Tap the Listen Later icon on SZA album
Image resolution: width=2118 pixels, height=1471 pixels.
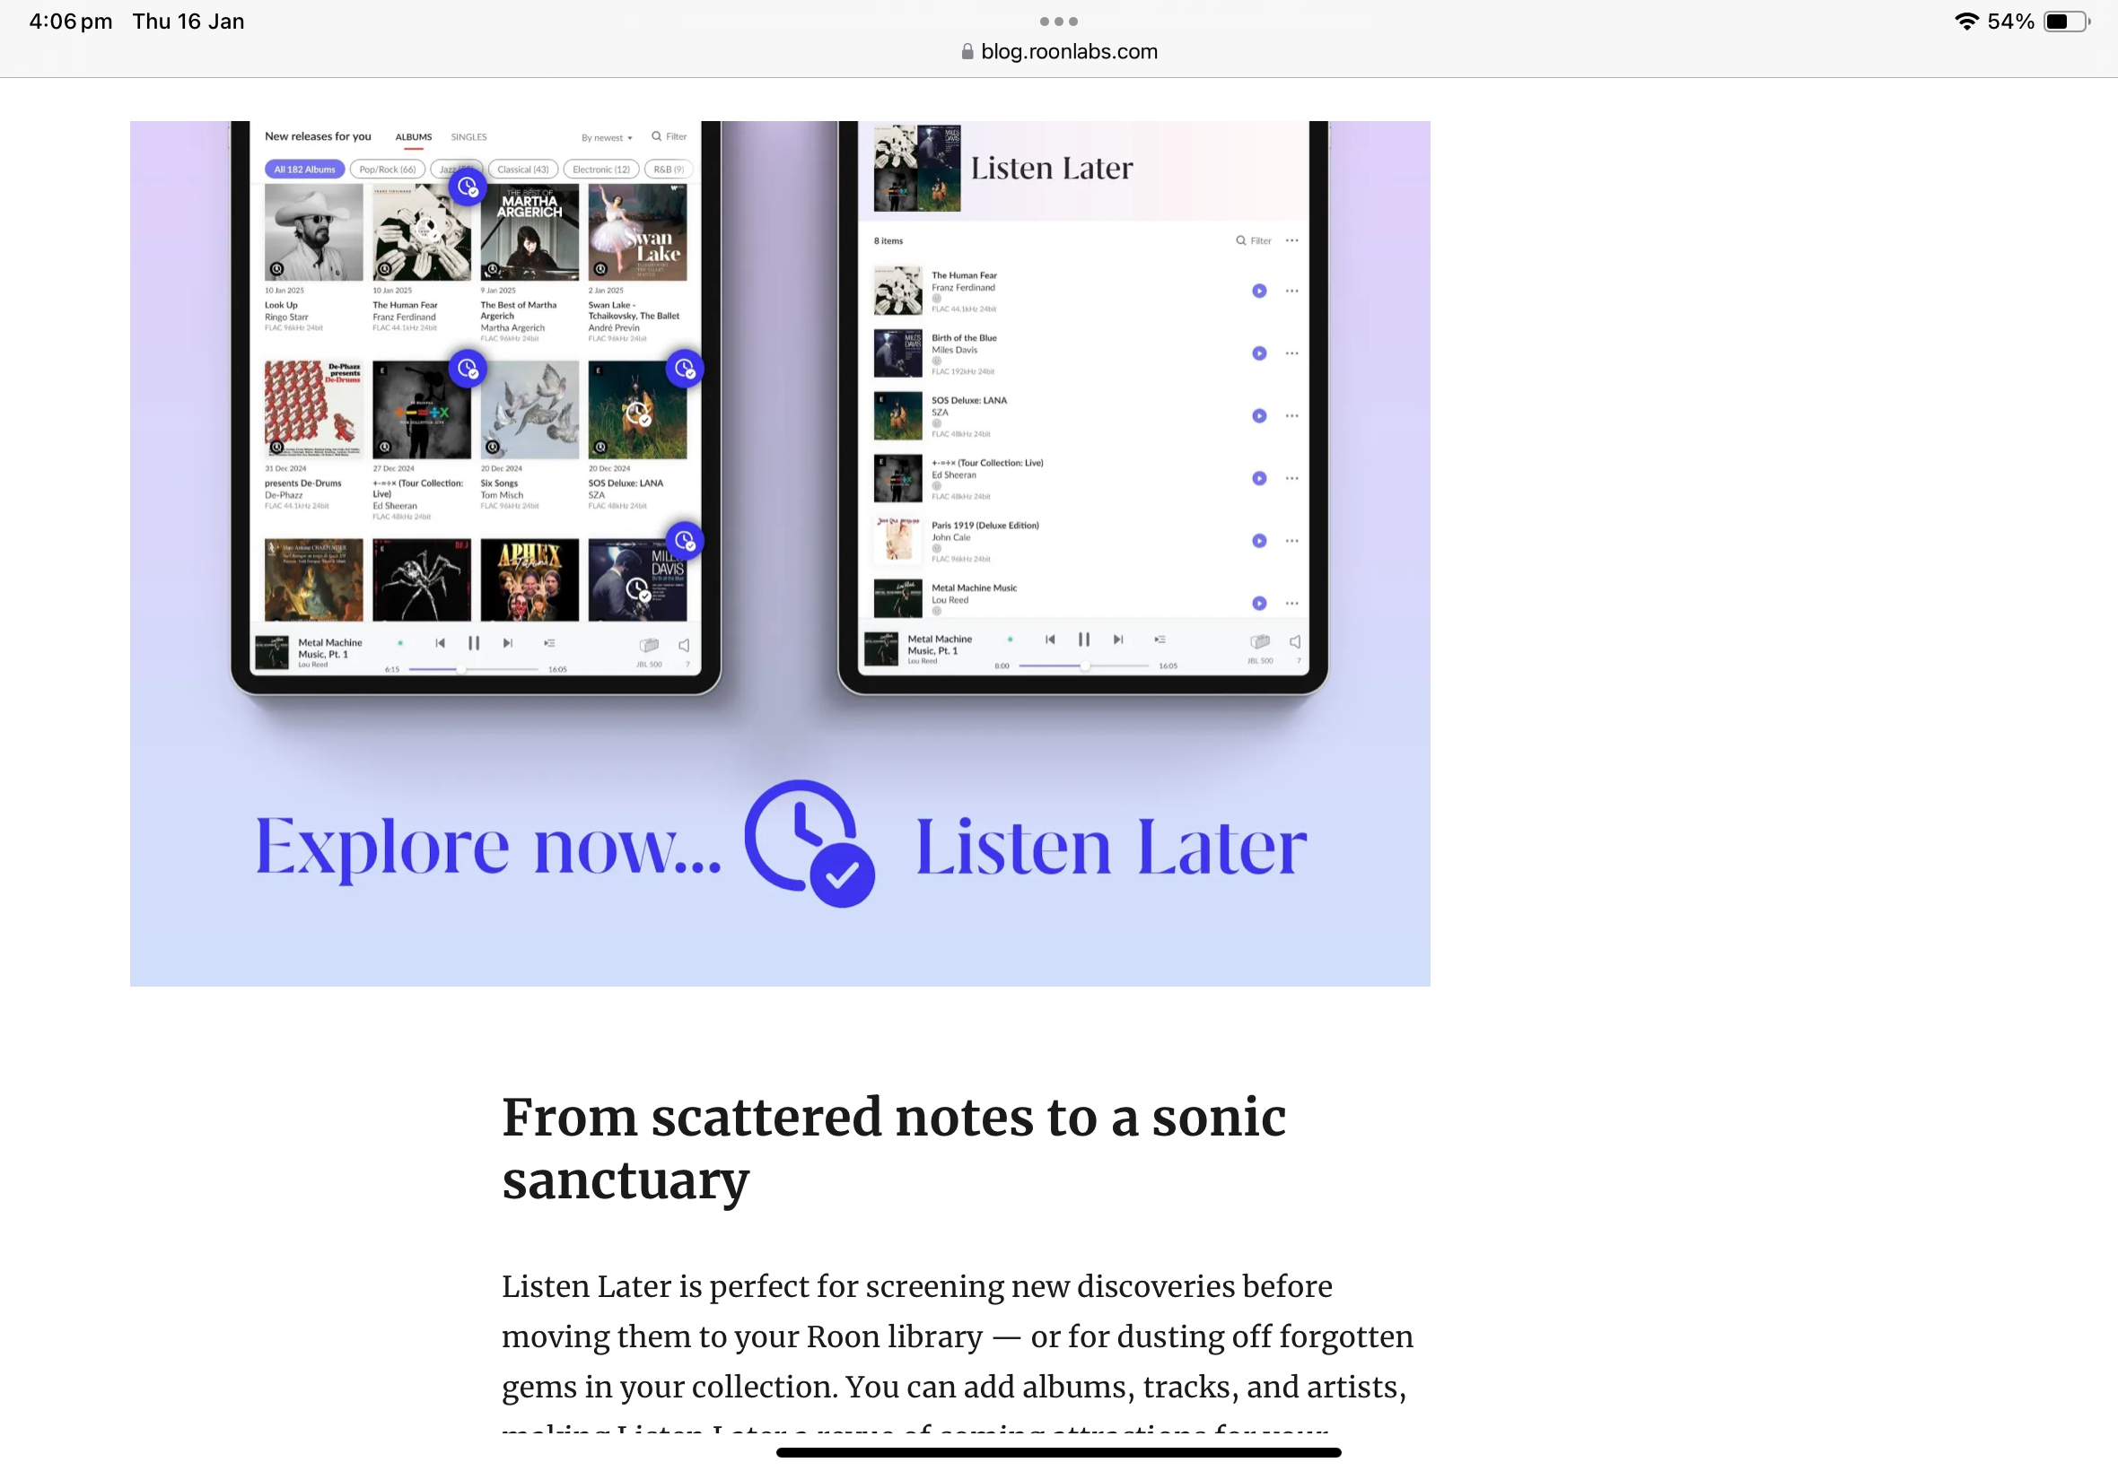(x=684, y=369)
